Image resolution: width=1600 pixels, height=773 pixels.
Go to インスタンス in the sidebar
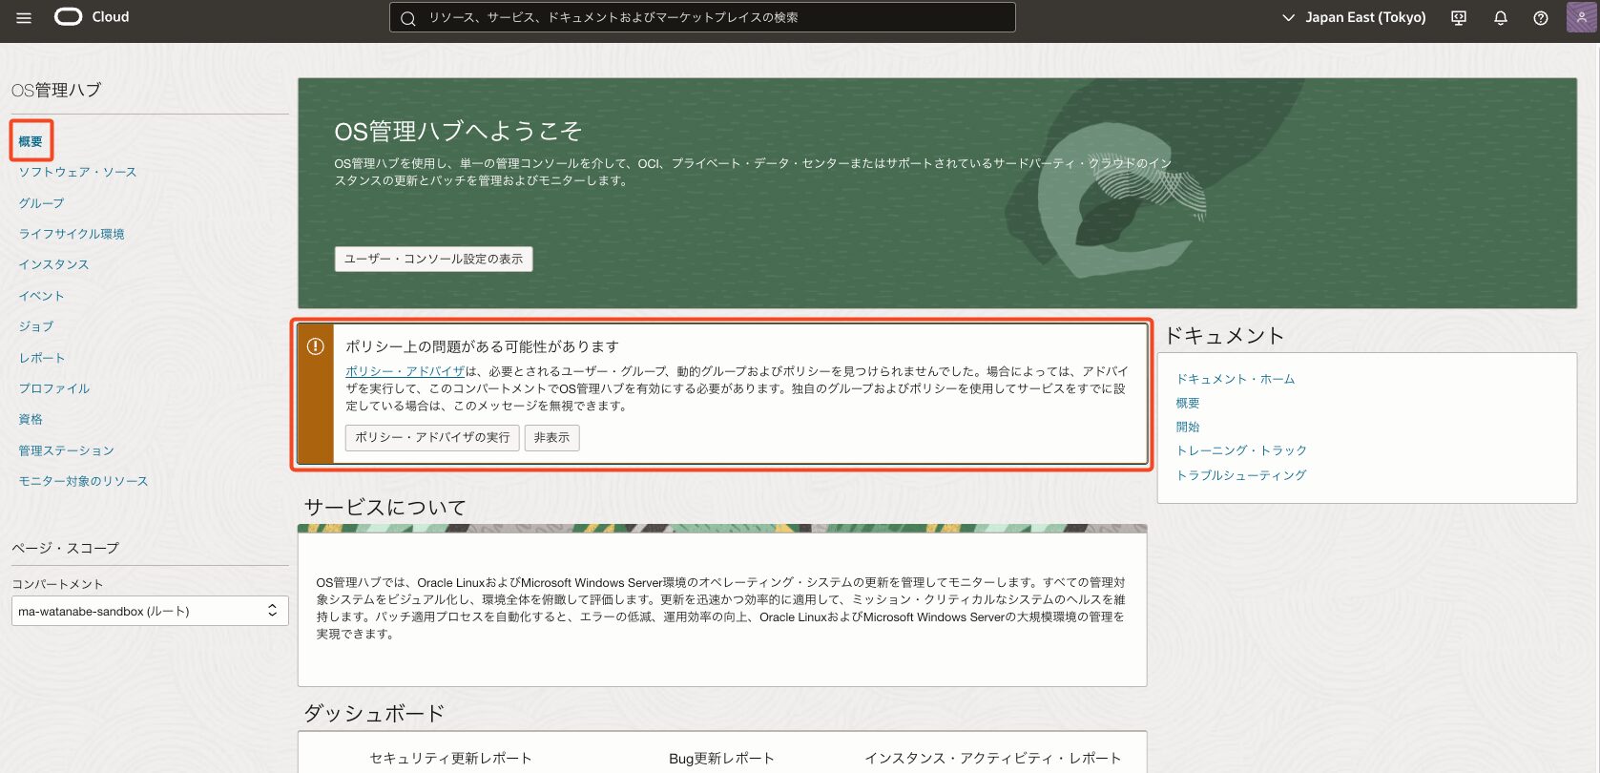[x=53, y=264]
